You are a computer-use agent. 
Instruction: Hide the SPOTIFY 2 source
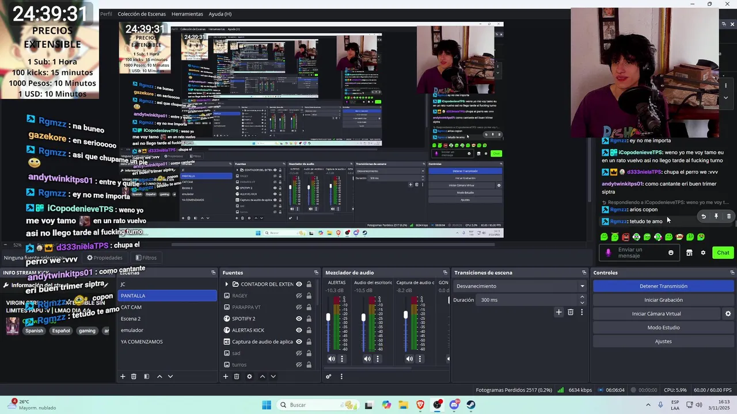point(299,319)
